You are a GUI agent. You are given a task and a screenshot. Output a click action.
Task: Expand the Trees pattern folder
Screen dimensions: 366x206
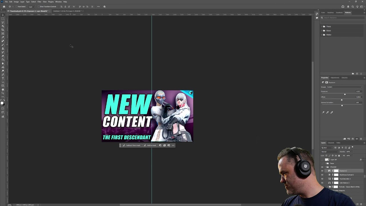tap(322, 27)
